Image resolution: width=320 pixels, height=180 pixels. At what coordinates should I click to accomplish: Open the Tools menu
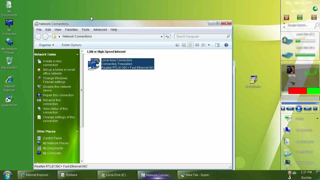pyautogui.click(x=85, y=29)
